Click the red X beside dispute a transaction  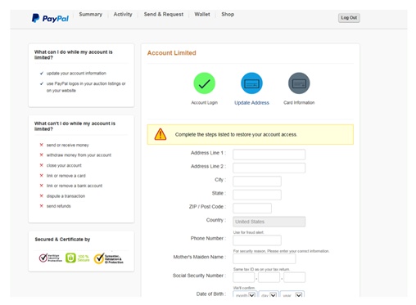pos(42,196)
